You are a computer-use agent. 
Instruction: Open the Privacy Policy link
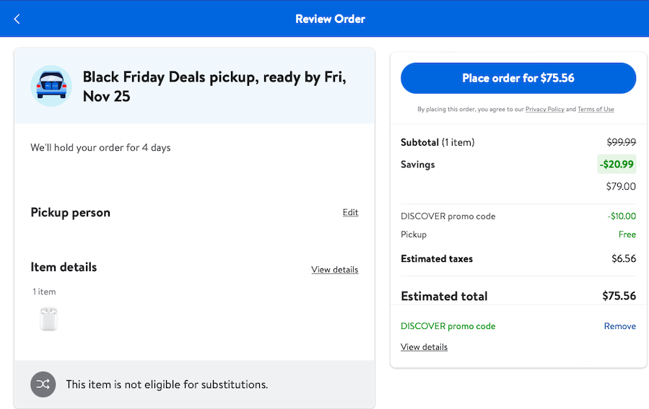(x=544, y=110)
